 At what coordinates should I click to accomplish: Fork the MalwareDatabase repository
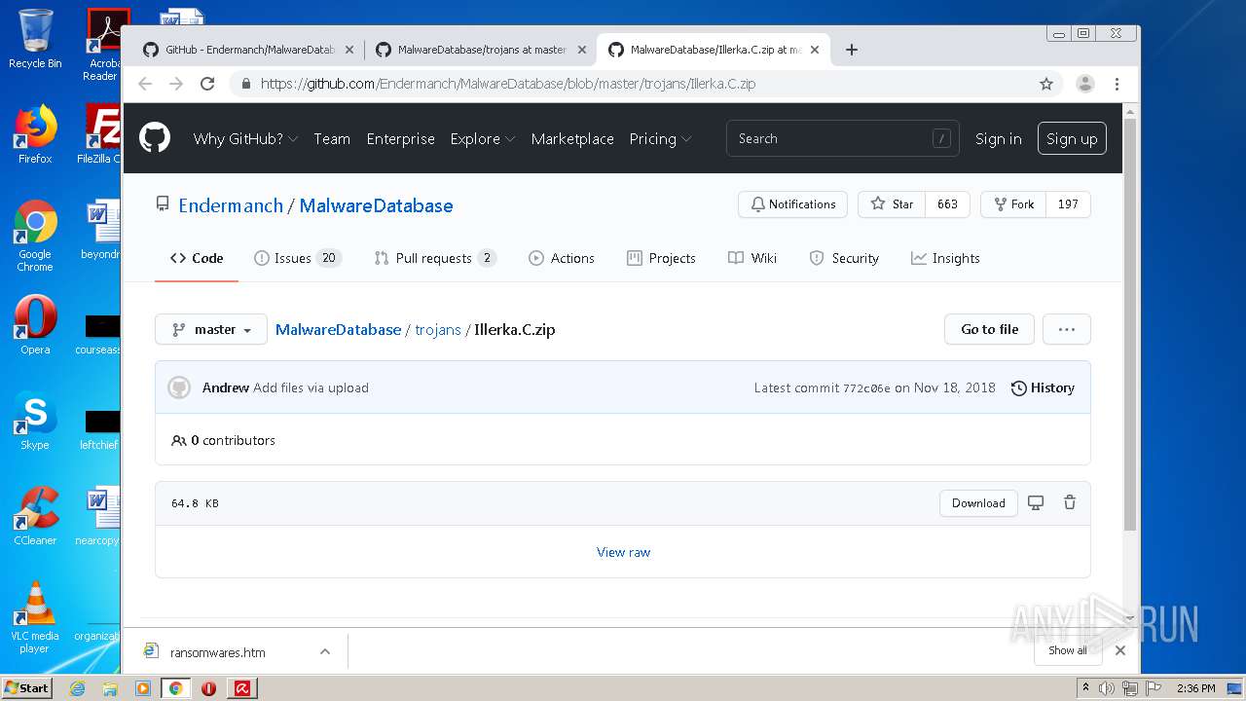click(1012, 204)
